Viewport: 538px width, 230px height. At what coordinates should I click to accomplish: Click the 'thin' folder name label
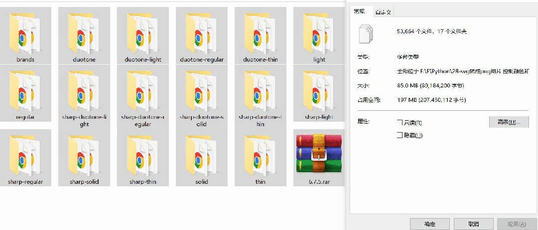point(261,182)
